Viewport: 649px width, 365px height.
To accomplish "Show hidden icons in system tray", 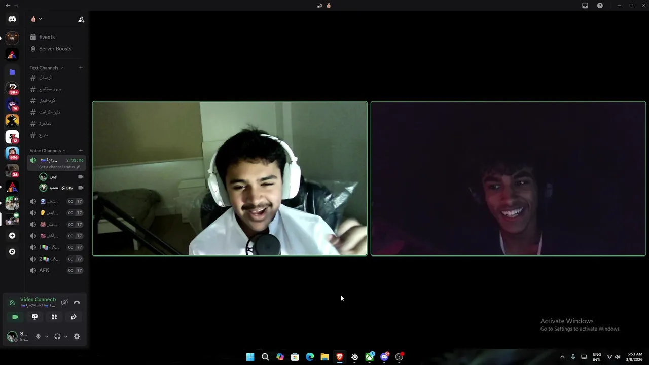I will [562, 357].
